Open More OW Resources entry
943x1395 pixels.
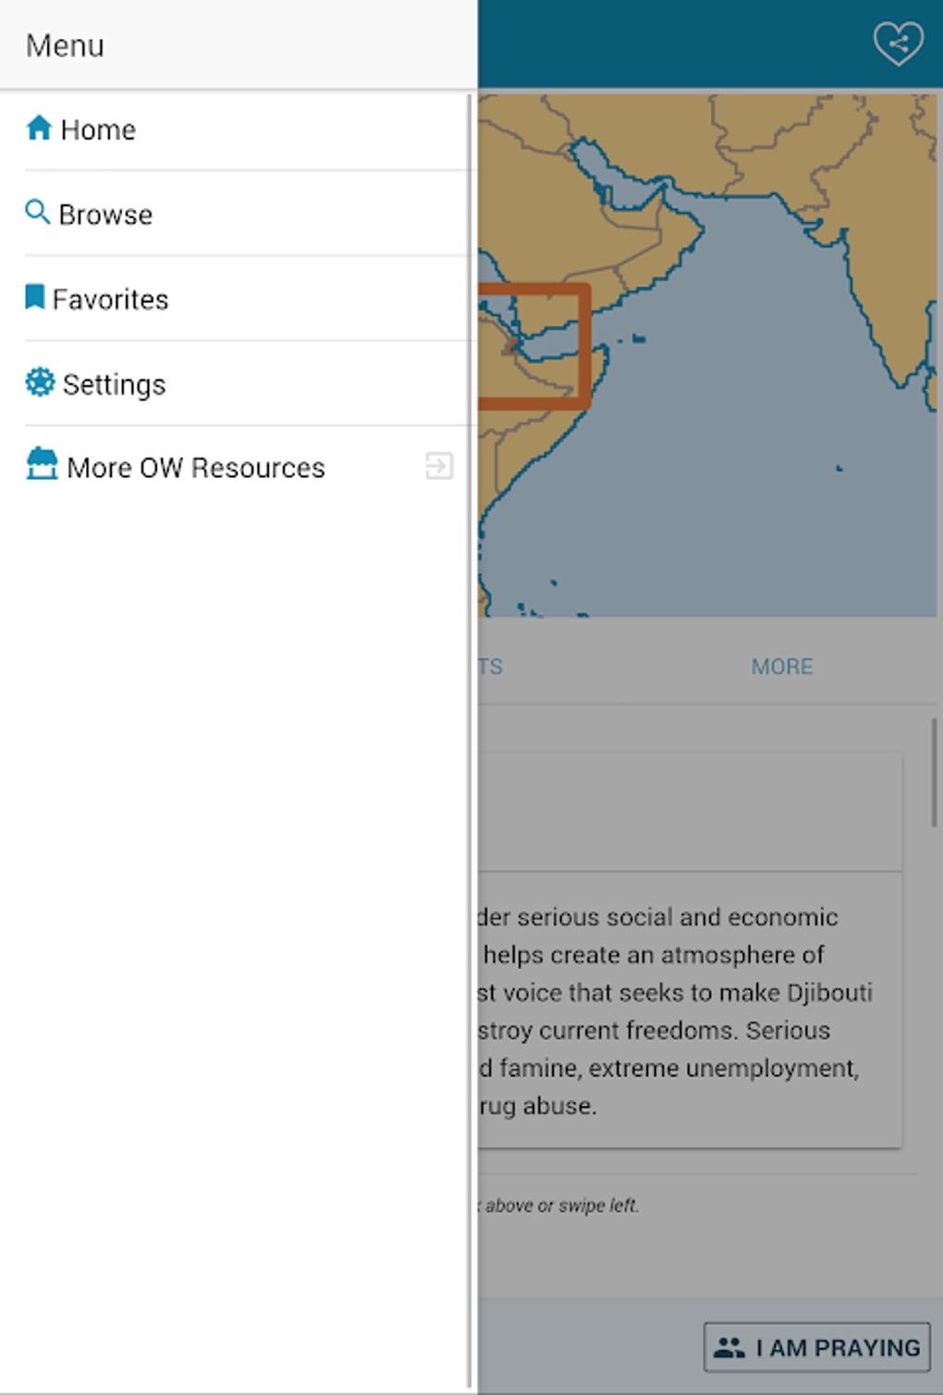click(x=196, y=468)
